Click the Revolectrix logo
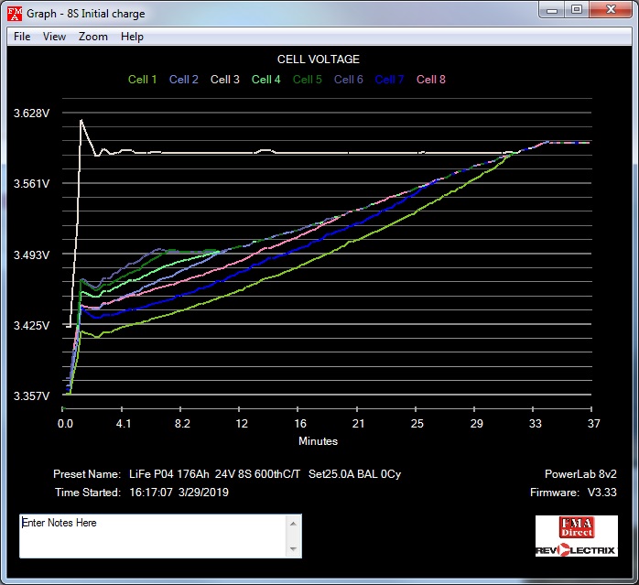 click(577, 549)
